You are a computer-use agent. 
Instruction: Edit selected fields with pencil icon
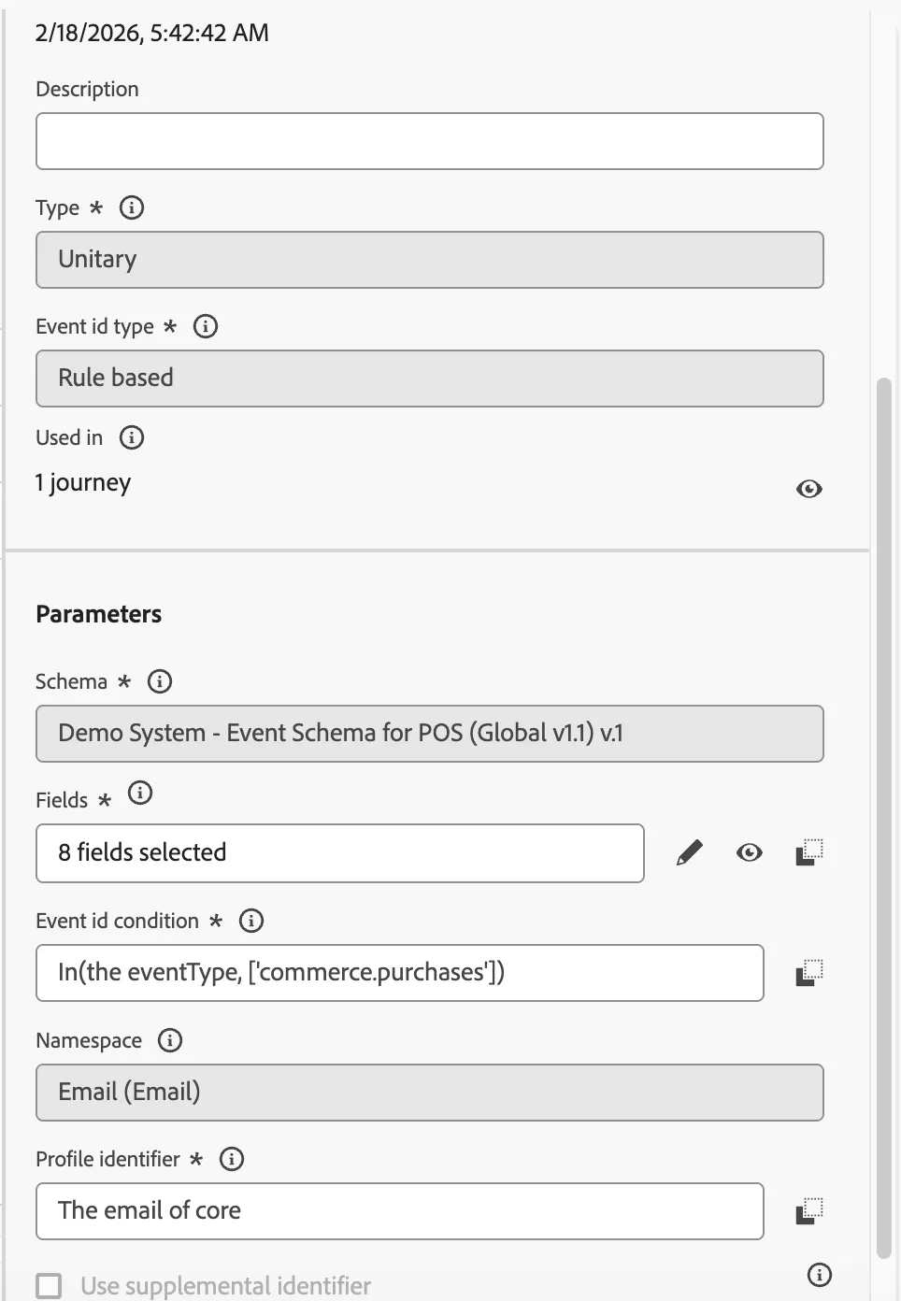tap(689, 852)
